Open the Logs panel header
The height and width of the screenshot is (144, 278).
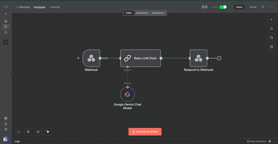click(x=17, y=141)
